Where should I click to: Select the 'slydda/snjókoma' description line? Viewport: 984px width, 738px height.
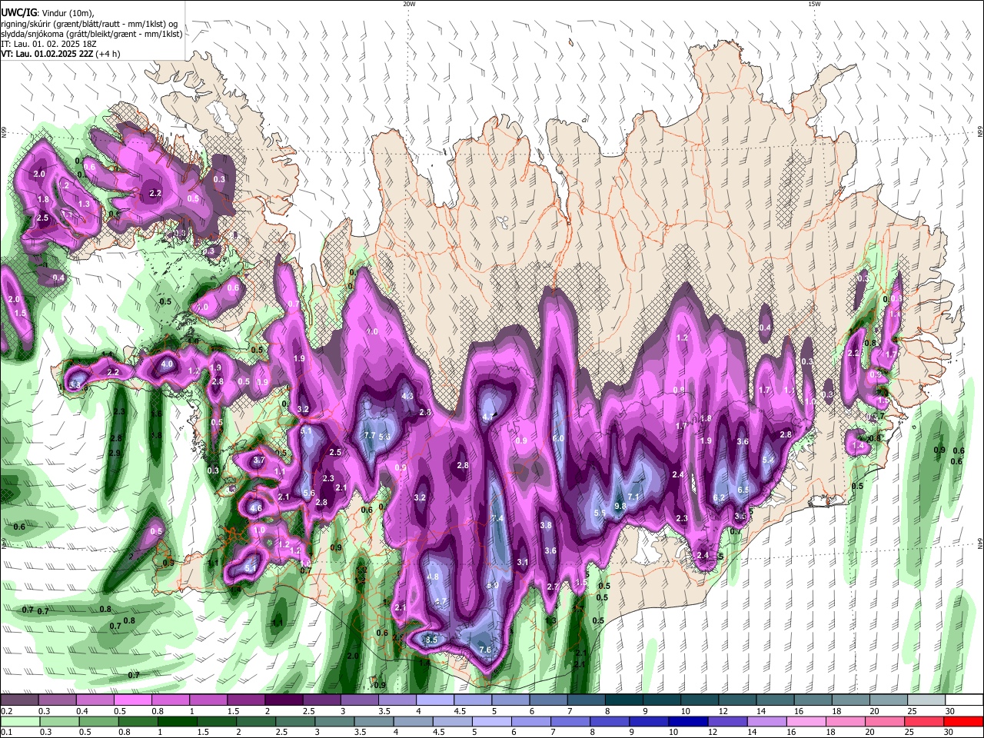pos(91,35)
